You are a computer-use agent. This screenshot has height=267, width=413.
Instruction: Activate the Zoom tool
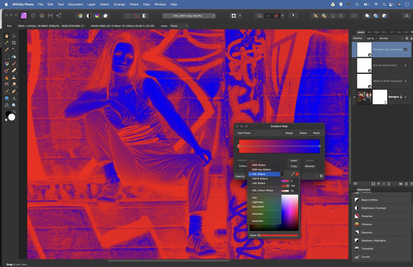click(14, 105)
